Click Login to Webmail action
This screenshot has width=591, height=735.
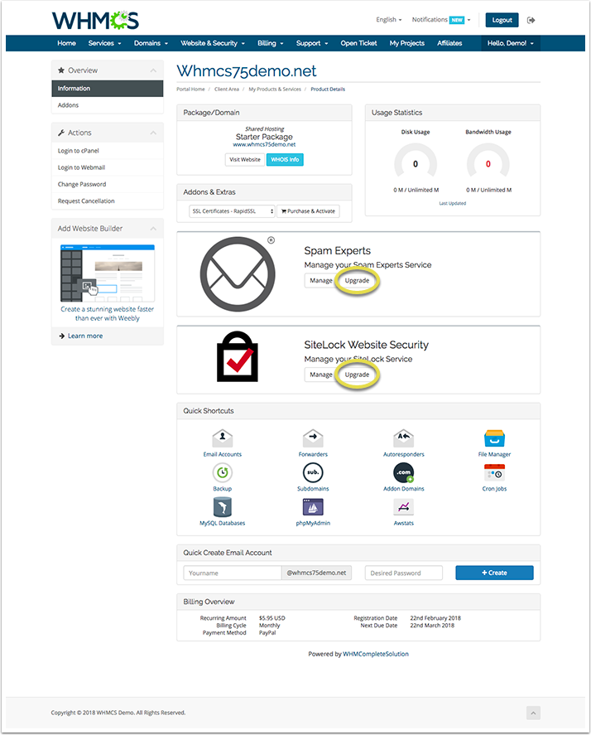pos(108,168)
